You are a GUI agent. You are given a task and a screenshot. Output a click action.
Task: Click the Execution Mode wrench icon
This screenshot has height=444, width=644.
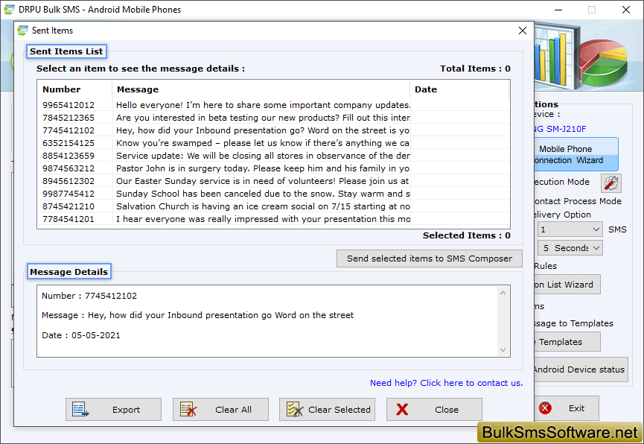point(611,183)
